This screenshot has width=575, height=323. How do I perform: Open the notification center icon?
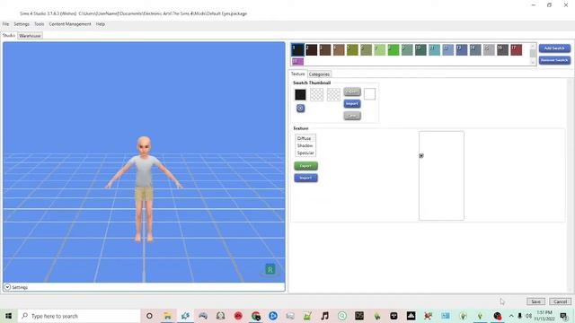coord(564,316)
